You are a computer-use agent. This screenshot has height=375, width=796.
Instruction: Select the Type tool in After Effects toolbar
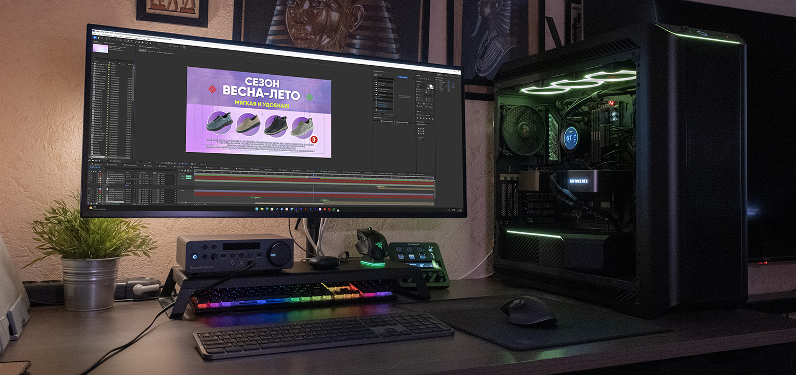(132, 41)
